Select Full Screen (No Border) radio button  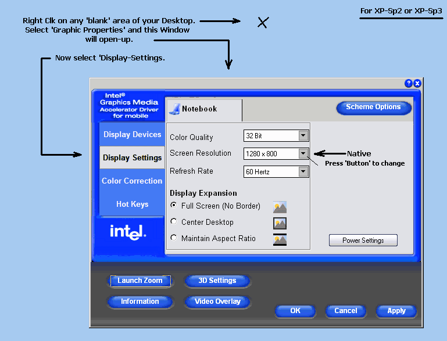click(x=174, y=205)
